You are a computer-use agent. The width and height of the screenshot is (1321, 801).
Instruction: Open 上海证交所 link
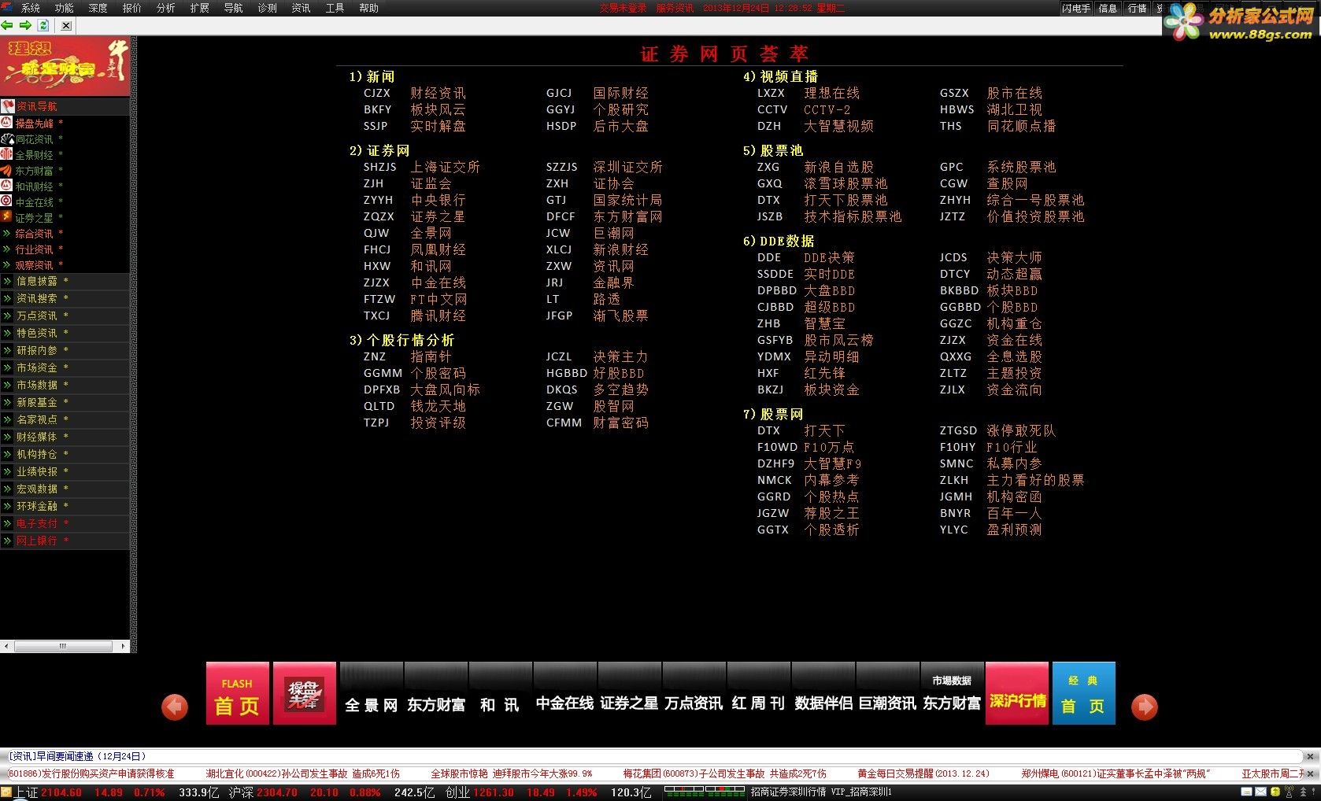click(x=445, y=167)
